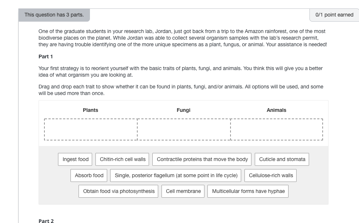Click the '0/1 point earned' badge

[334, 15]
